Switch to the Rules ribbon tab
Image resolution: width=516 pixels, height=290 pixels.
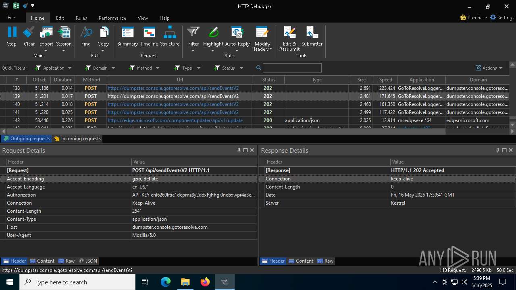coord(81,18)
